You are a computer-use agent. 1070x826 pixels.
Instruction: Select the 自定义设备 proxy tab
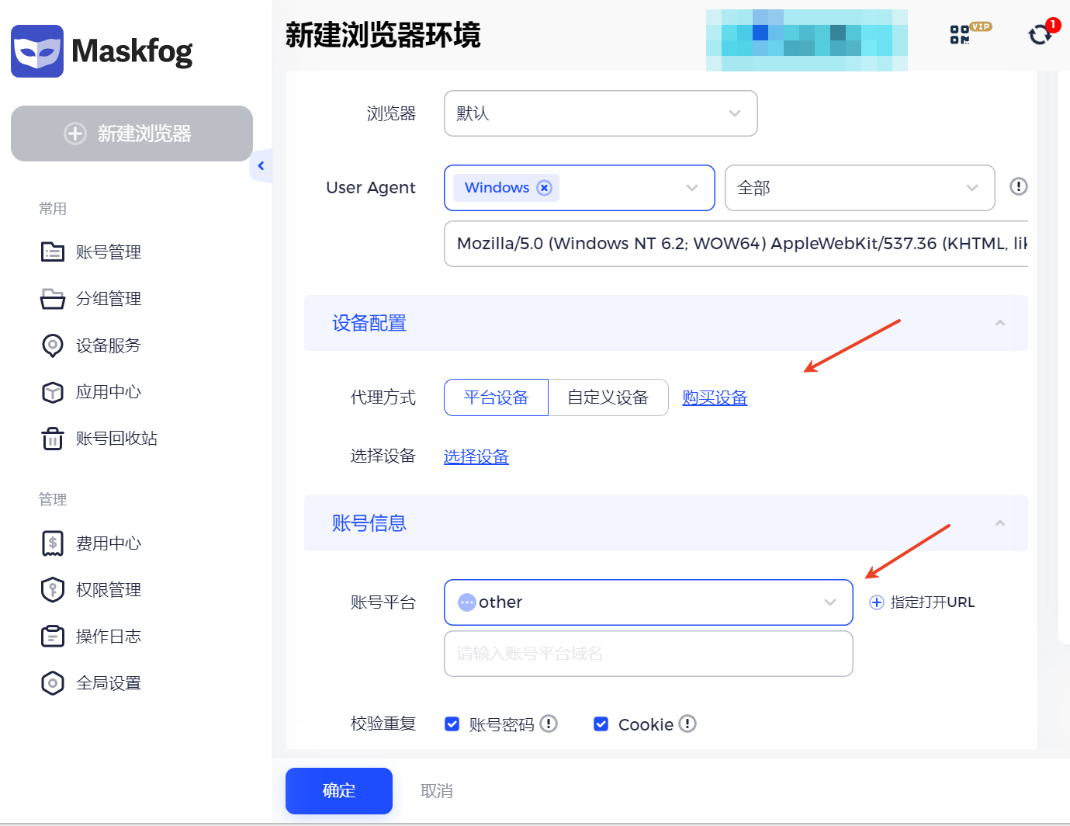click(x=608, y=397)
